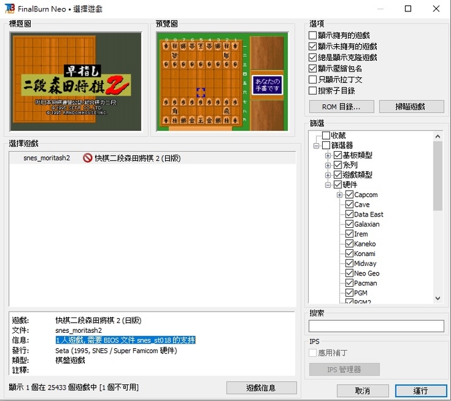Select the snes_moritash2 game row
This screenshot has width=451, height=401.
point(152,158)
